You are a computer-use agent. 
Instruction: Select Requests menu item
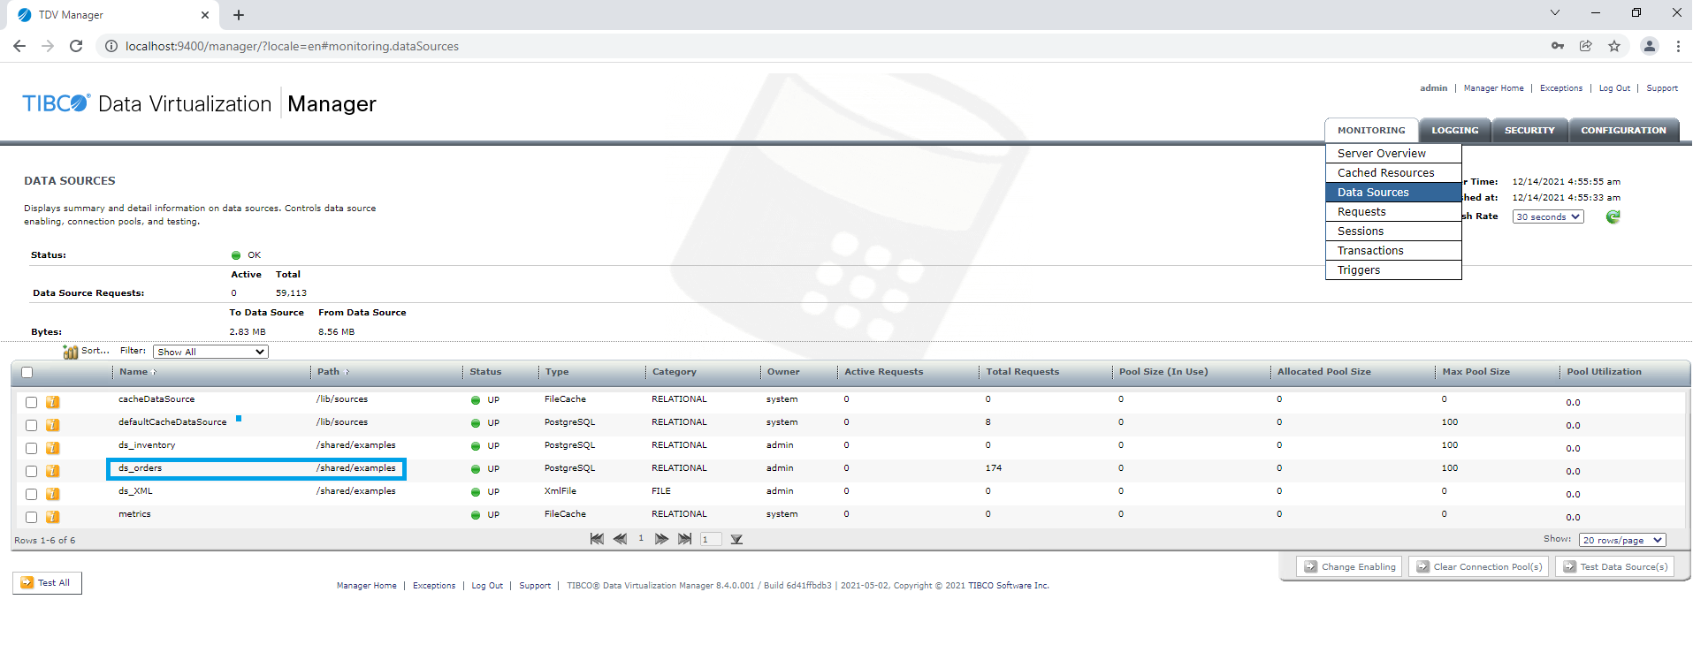pyautogui.click(x=1393, y=211)
